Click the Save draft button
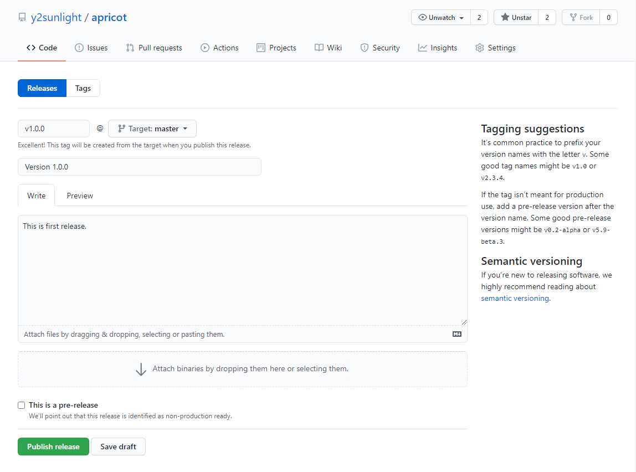 click(x=118, y=447)
